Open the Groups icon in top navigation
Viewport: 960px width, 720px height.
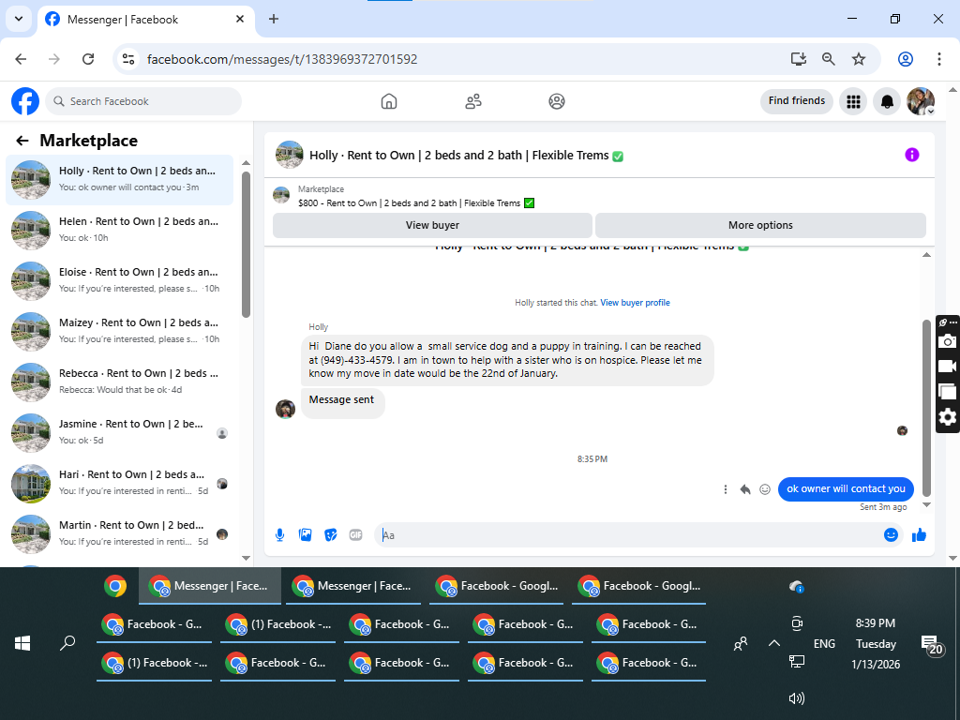[557, 101]
